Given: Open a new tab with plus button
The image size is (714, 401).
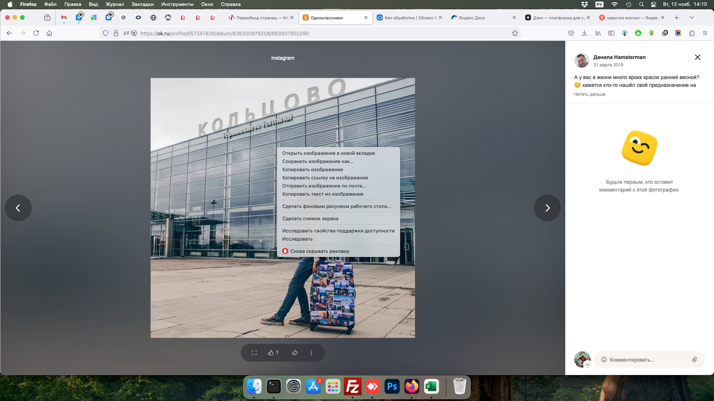Looking at the screenshot, I should pyautogui.click(x=677, y=17).
